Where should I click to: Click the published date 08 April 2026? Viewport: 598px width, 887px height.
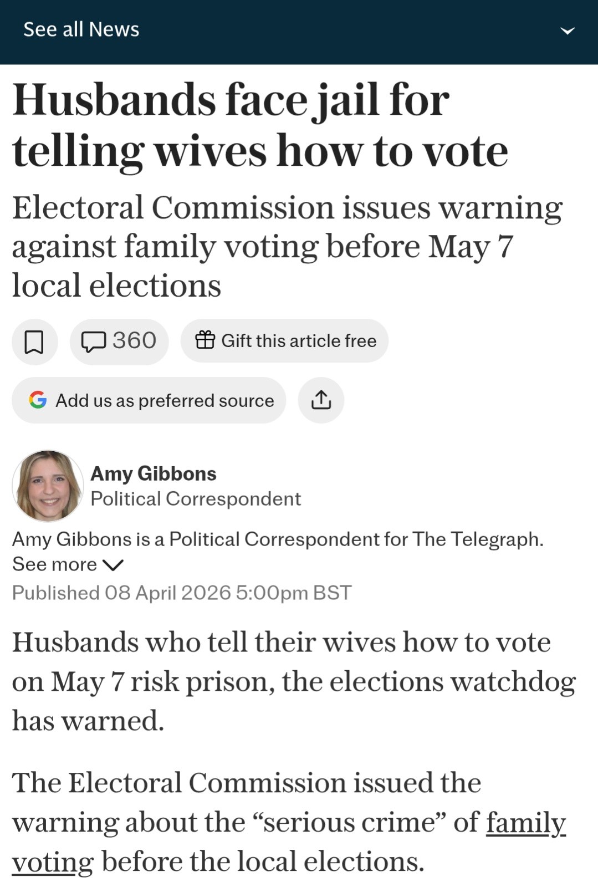pos(167,593)
